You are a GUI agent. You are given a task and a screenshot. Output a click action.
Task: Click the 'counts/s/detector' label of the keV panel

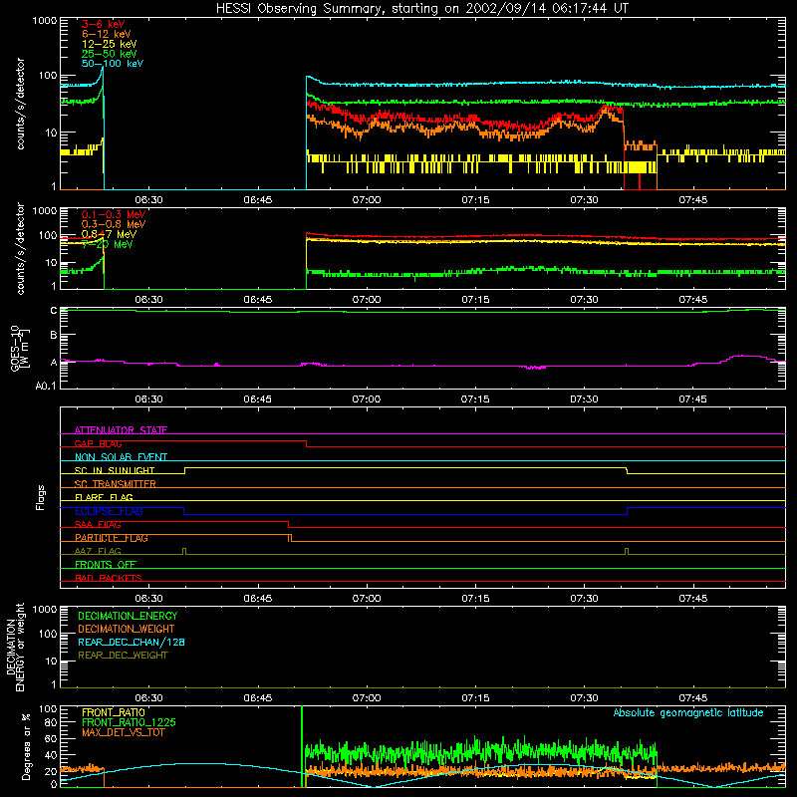coord(20,104)
